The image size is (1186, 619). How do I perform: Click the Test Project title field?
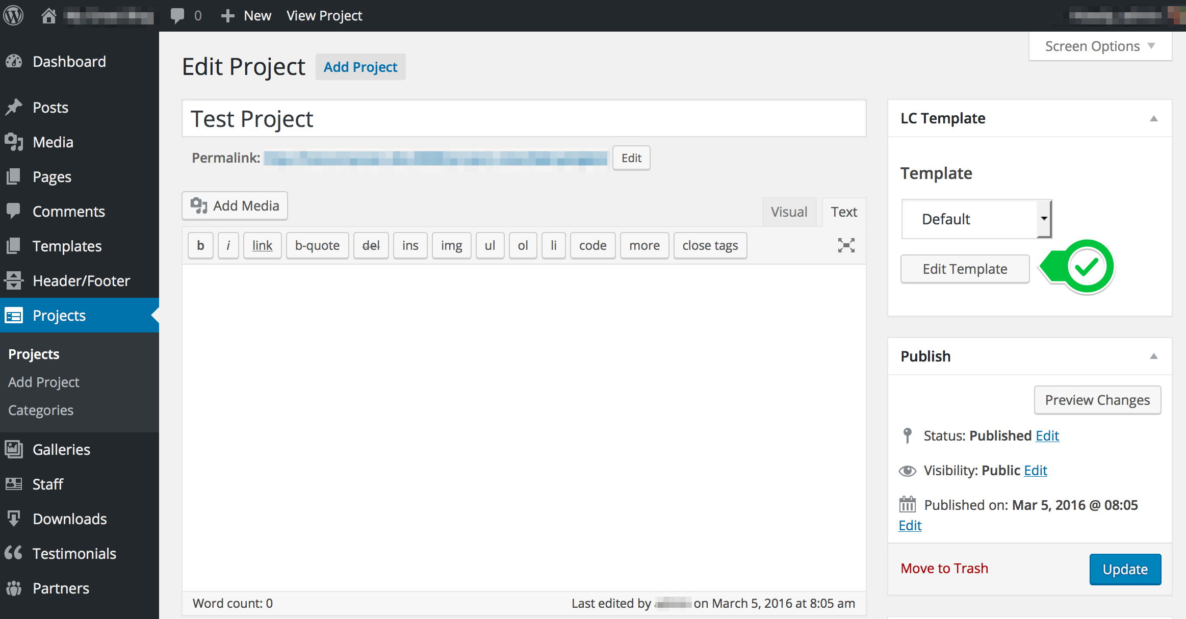(x=524, y=118)
